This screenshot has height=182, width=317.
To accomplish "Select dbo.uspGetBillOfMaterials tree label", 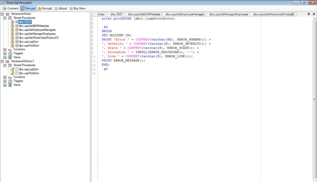I will pos(34,26).
